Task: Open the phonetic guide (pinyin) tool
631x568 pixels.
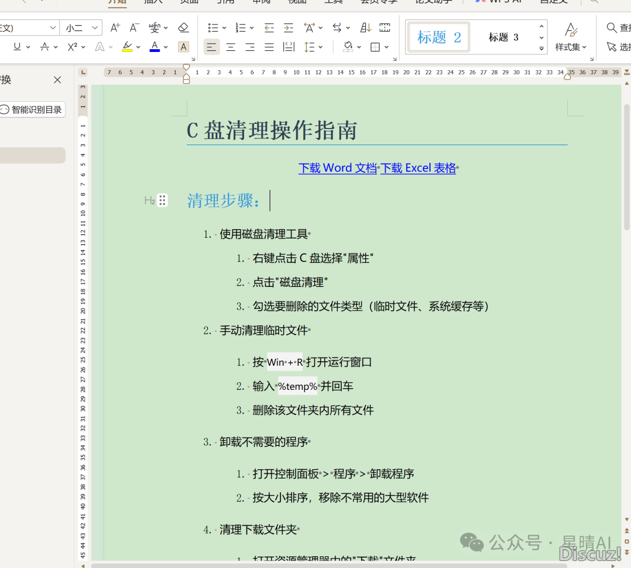Action: click(x=154, y=28)
